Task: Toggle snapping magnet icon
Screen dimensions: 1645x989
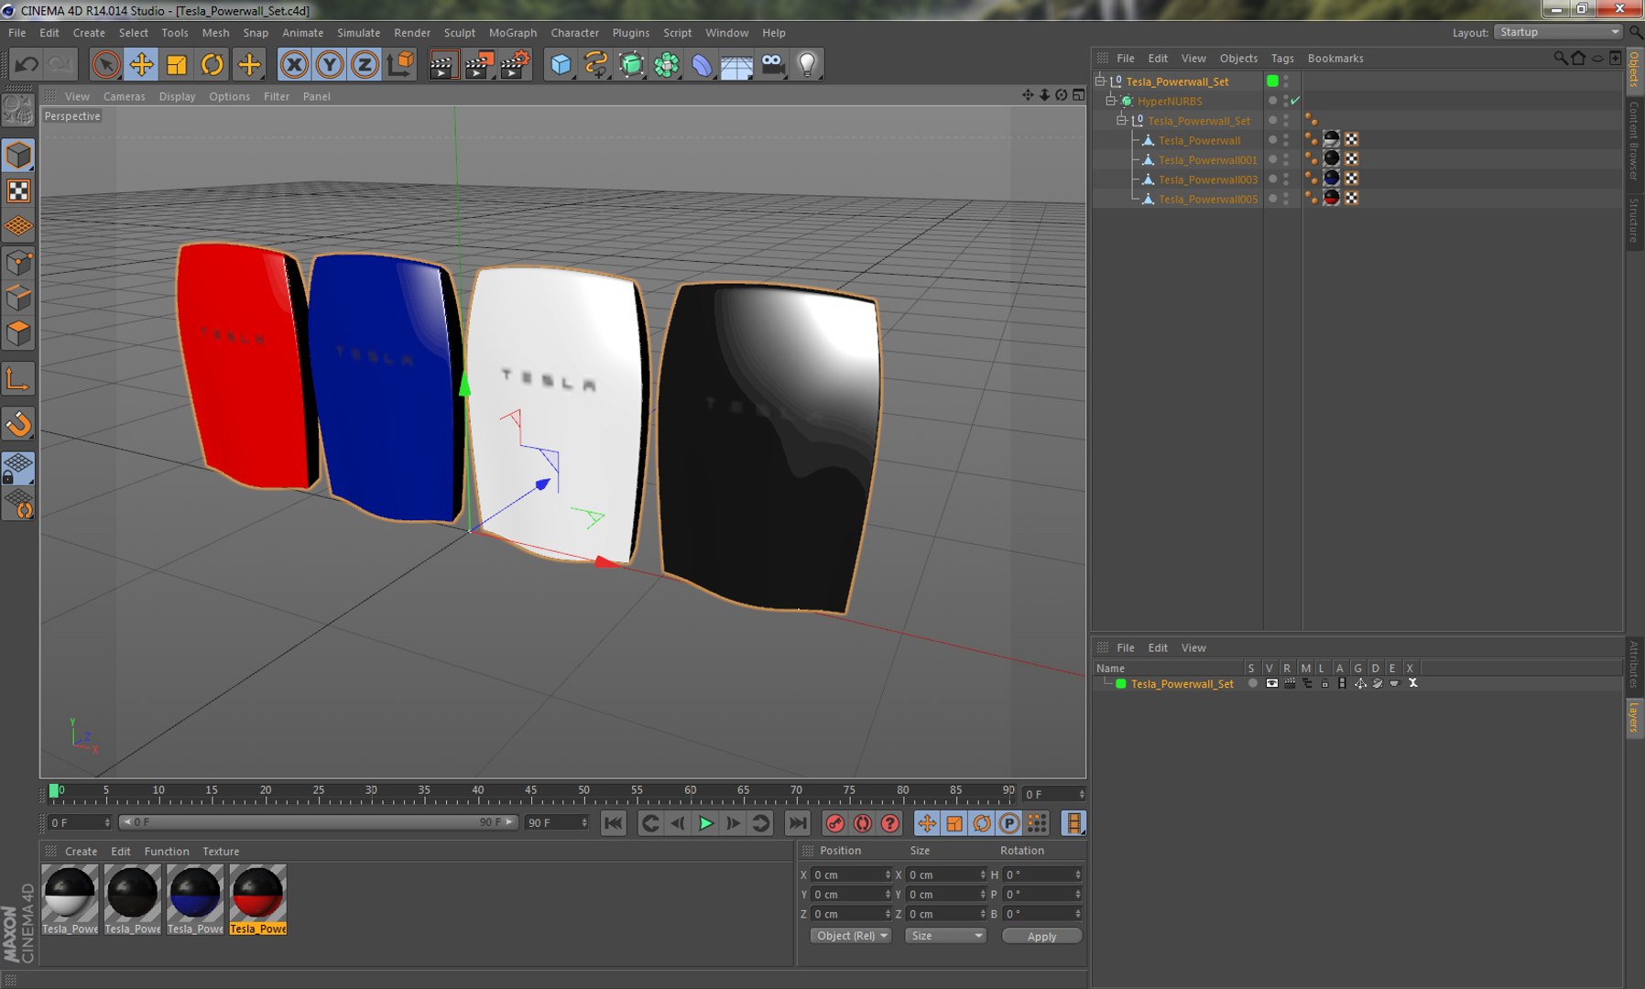Action: coord(18,424)
